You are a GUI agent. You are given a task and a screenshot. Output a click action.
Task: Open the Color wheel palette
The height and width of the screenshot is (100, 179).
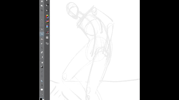pyautogui.click(x=47, y=16)
